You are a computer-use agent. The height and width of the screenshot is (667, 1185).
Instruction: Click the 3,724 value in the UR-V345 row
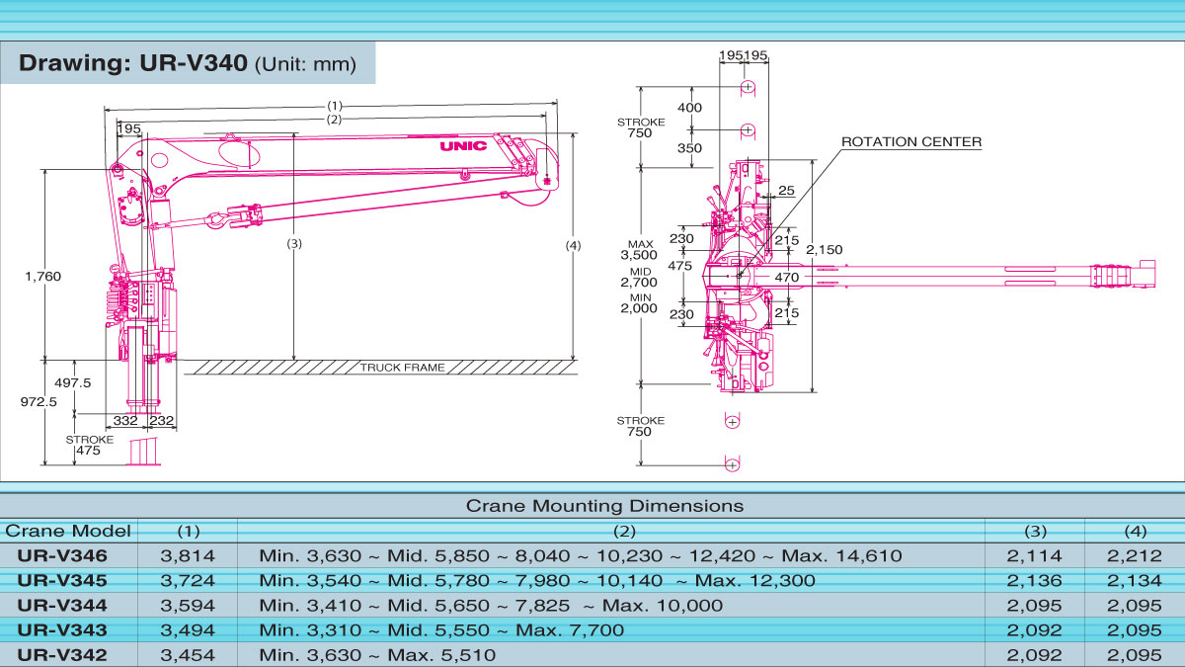(x=188, y=581)
